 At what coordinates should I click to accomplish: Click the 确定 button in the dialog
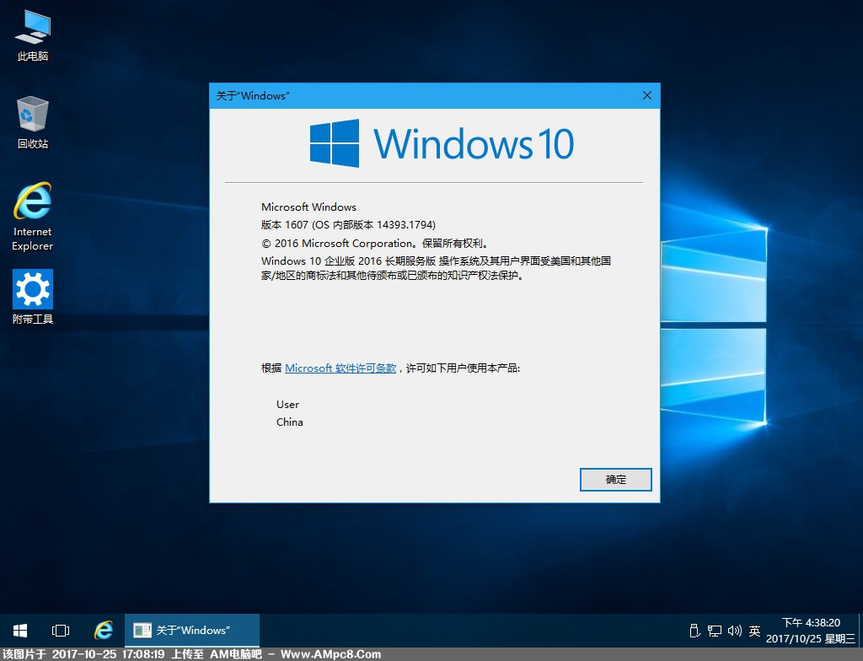616,480
